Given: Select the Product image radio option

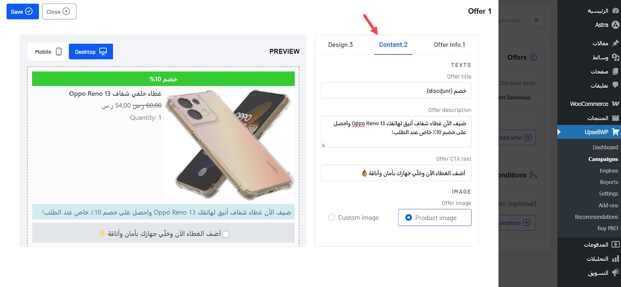Looking at the screenshot, I should point(435,217).
